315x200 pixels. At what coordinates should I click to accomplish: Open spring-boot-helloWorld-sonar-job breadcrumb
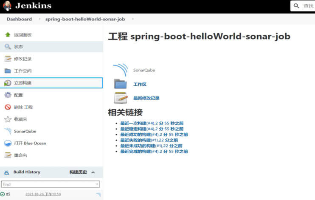pyautogui.click(x=85, y=19)
